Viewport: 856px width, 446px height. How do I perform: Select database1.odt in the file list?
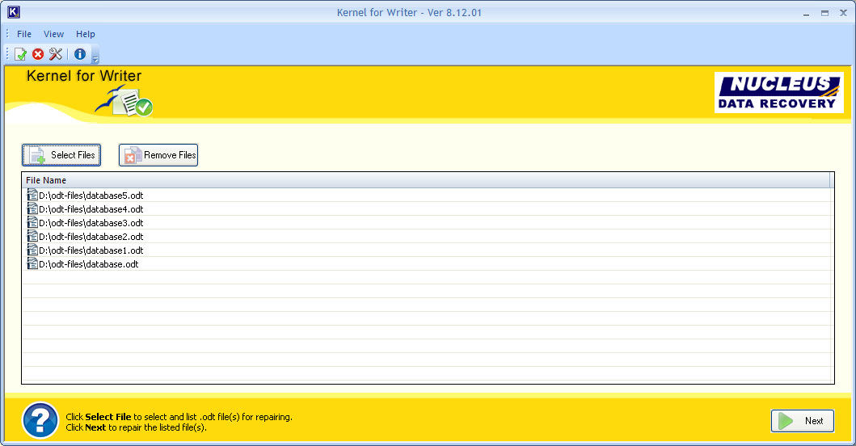pos(91,250)
